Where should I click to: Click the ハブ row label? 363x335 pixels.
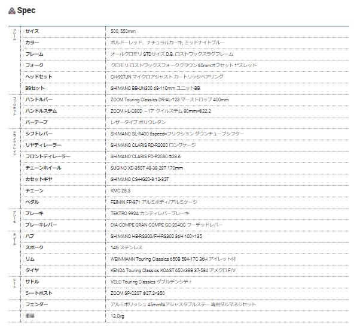tap(30, 236)
